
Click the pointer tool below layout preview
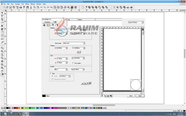(x=102, y=96)
